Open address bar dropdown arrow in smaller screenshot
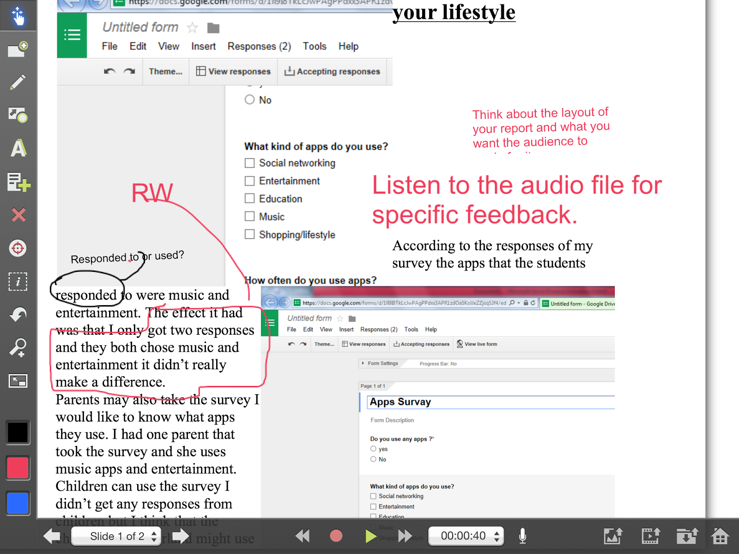 519,303
